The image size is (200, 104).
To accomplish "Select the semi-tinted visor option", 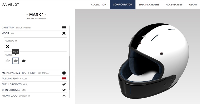I will (15, 61).
